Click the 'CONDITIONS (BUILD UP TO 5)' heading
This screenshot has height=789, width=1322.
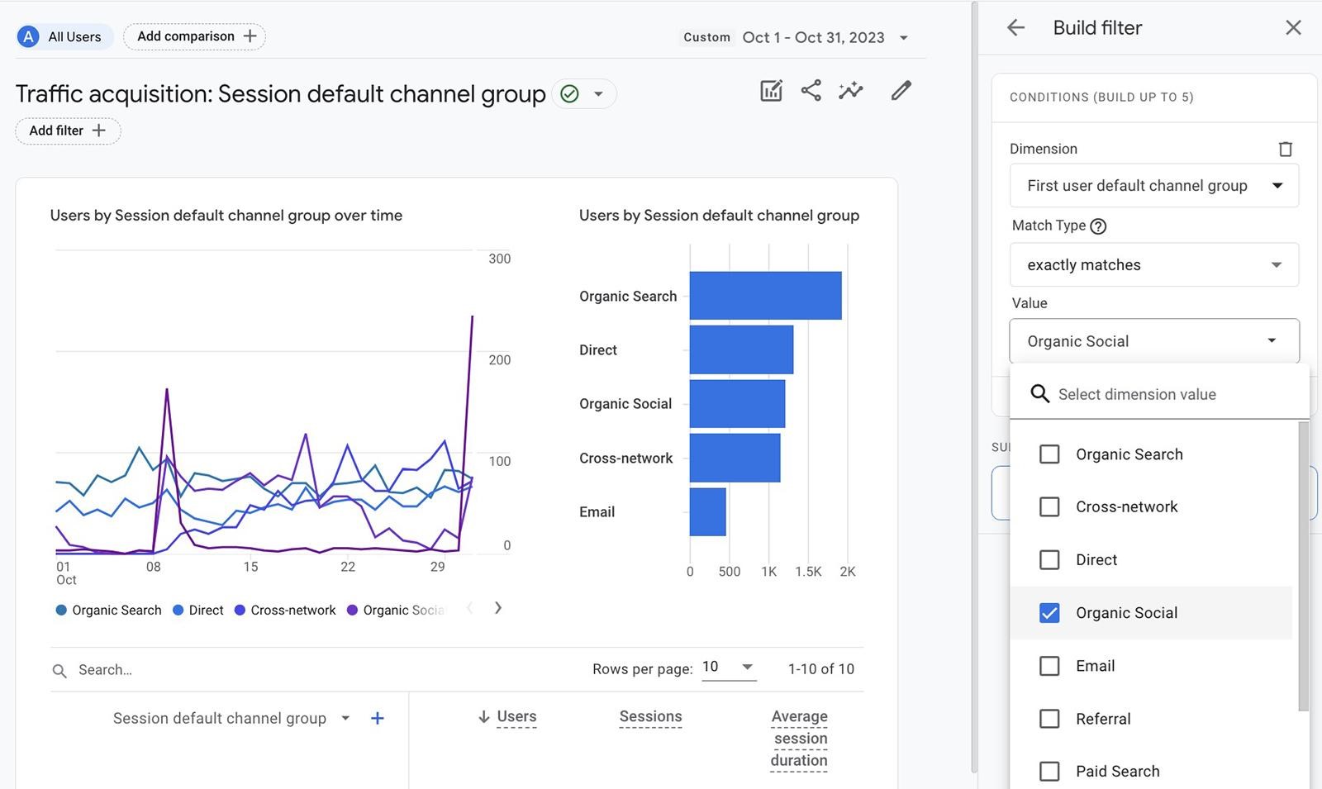(x=1101, y=97)
